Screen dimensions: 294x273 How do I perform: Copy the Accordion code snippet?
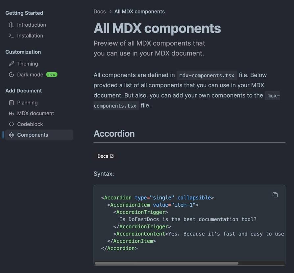275,195
